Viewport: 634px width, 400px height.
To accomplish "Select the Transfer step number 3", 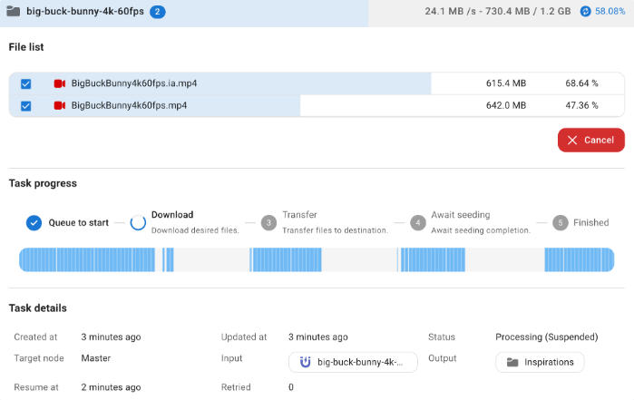I will coord(268,222).
